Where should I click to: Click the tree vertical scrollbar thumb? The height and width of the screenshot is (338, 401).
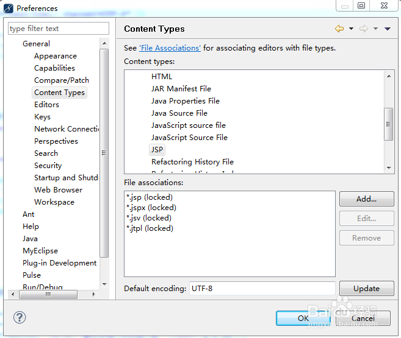(x=104, y=153)
